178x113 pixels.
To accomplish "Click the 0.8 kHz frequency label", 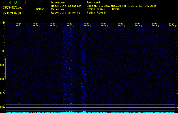I will click(x=2, y=79).
